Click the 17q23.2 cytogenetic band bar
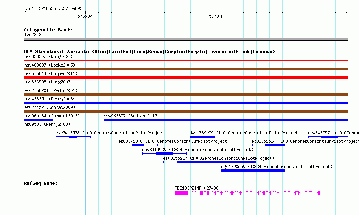Image resolution: width=359 pixels, height=215 pixels. [x=186, y=39]
